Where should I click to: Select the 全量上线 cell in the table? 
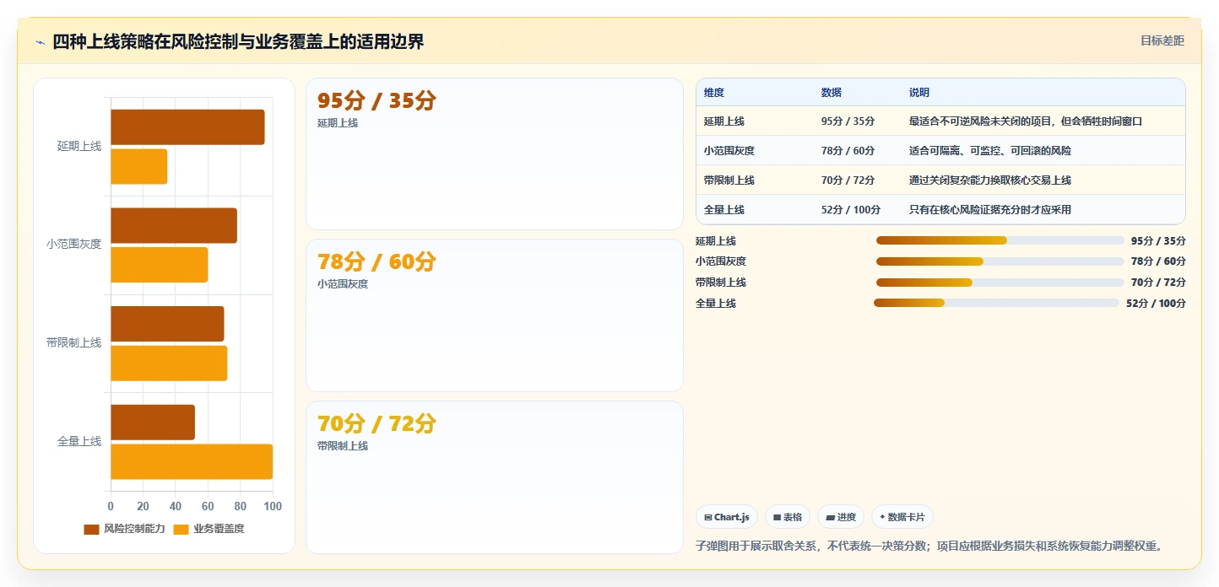coord(724,210)
